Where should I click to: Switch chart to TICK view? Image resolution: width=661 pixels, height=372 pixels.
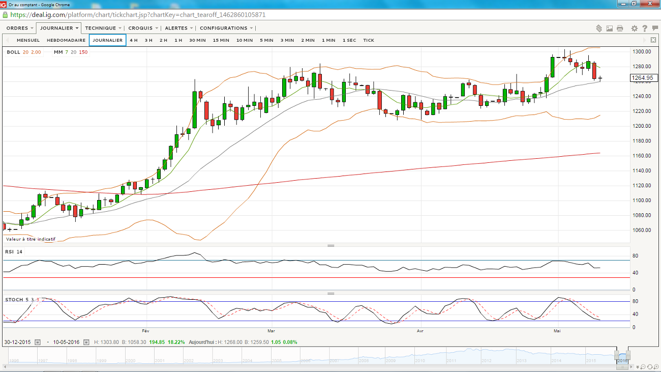click(369, 40)
